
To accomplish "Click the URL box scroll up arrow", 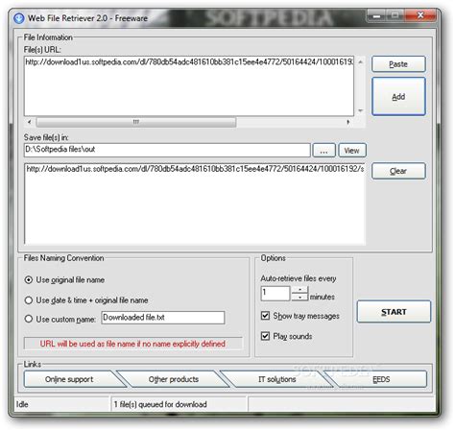I will tap(360, 61).
